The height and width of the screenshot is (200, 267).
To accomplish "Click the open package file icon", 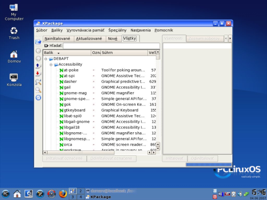I will click(38, 42).
